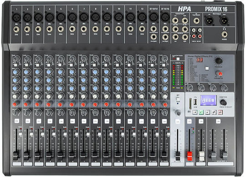Select the white AUX knob on channel 3
Viewport: 246px width, 177px height.
38,96
